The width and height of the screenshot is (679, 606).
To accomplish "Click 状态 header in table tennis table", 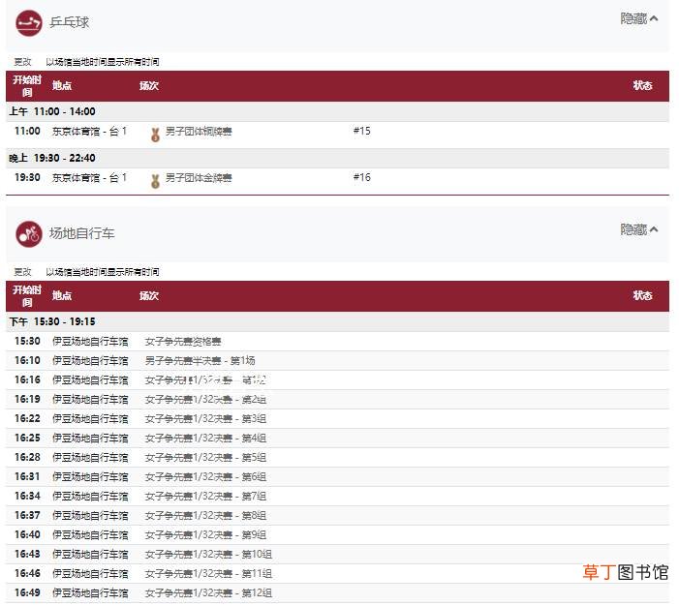I will pos(642,85).
